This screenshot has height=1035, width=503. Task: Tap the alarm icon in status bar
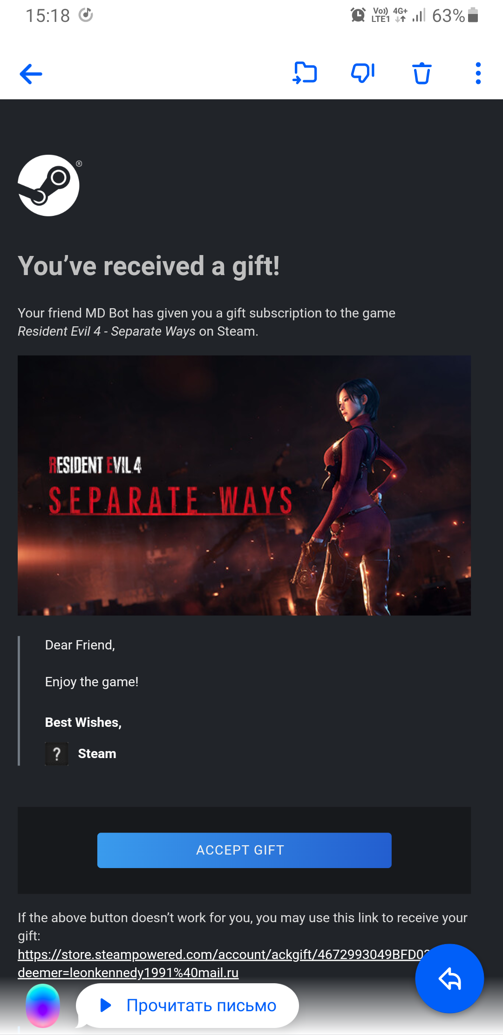358,15
